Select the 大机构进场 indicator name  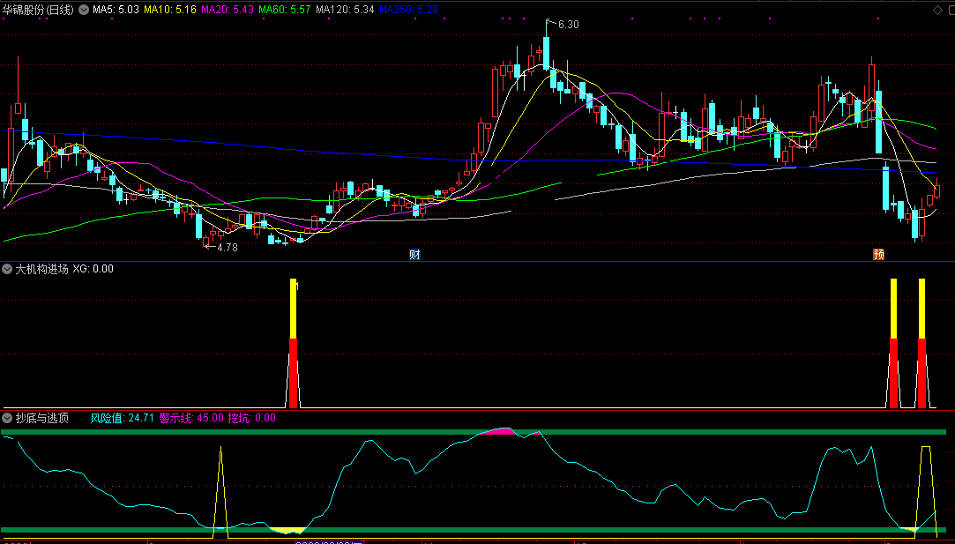42,269
